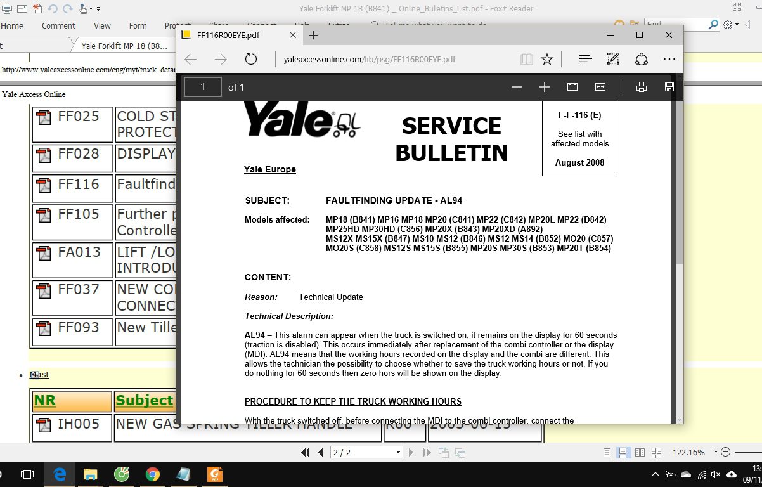Select the Print icon in Foxit toolbar
This screenshot has width=762, height=487.
click(7, 9)
